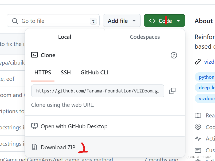Click the t keyboard shortcut hint
215x161 pixels.
click(x=93, y=21)
